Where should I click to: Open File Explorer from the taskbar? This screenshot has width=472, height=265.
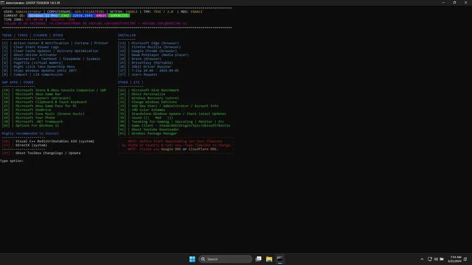pyautogui.click(x=269, y=259)
